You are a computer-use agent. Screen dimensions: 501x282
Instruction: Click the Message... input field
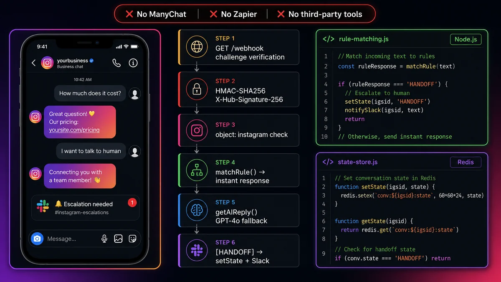[x=85, y=239]
